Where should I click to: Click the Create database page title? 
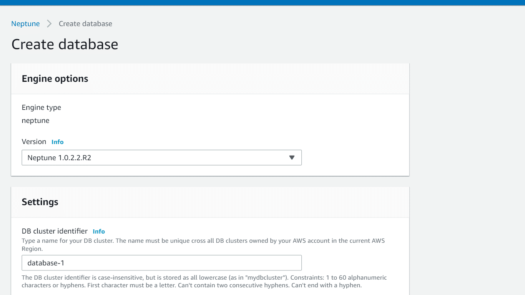(x=65, y=44)
